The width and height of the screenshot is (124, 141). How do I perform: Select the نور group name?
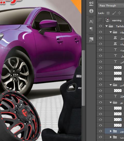click(x=122, y=103)
